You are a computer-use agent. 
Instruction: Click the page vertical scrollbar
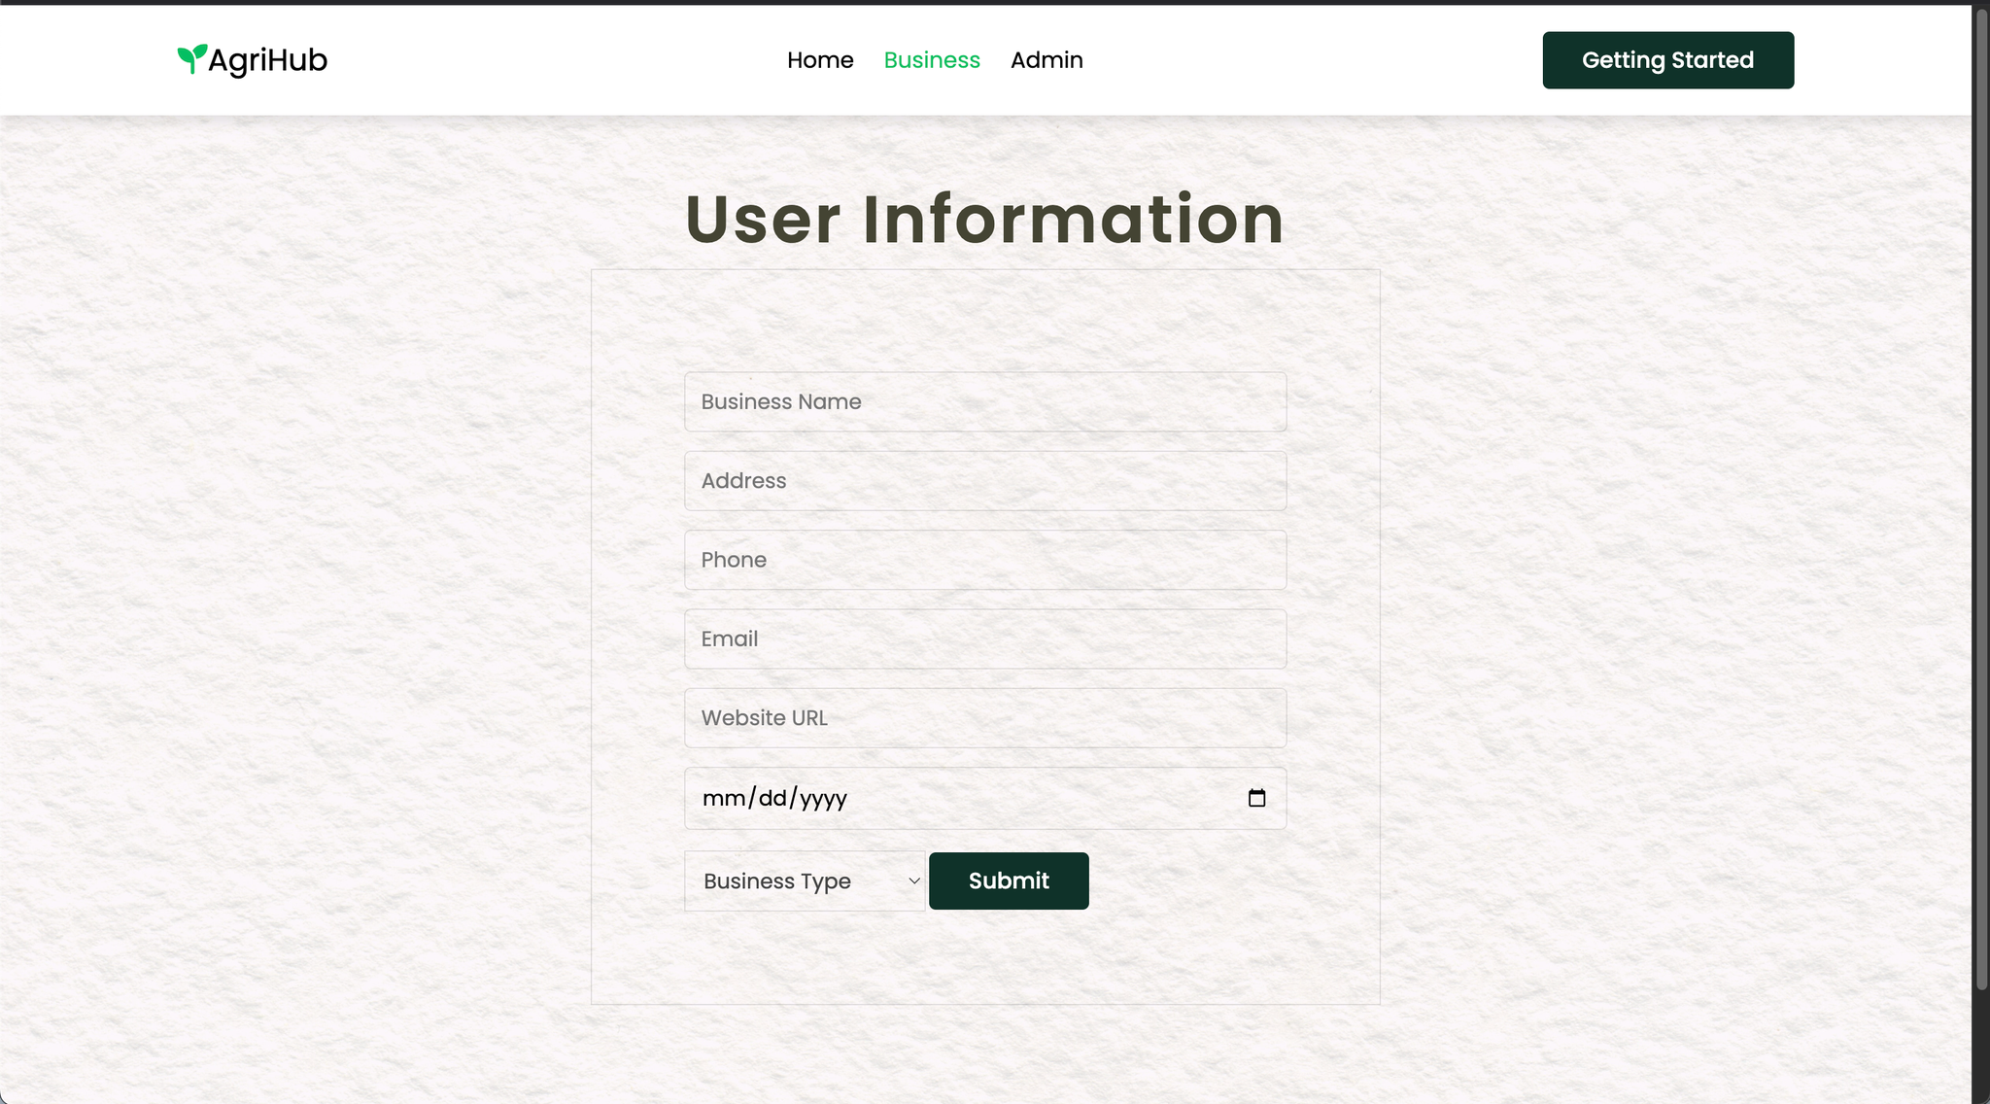[1980, 486]
